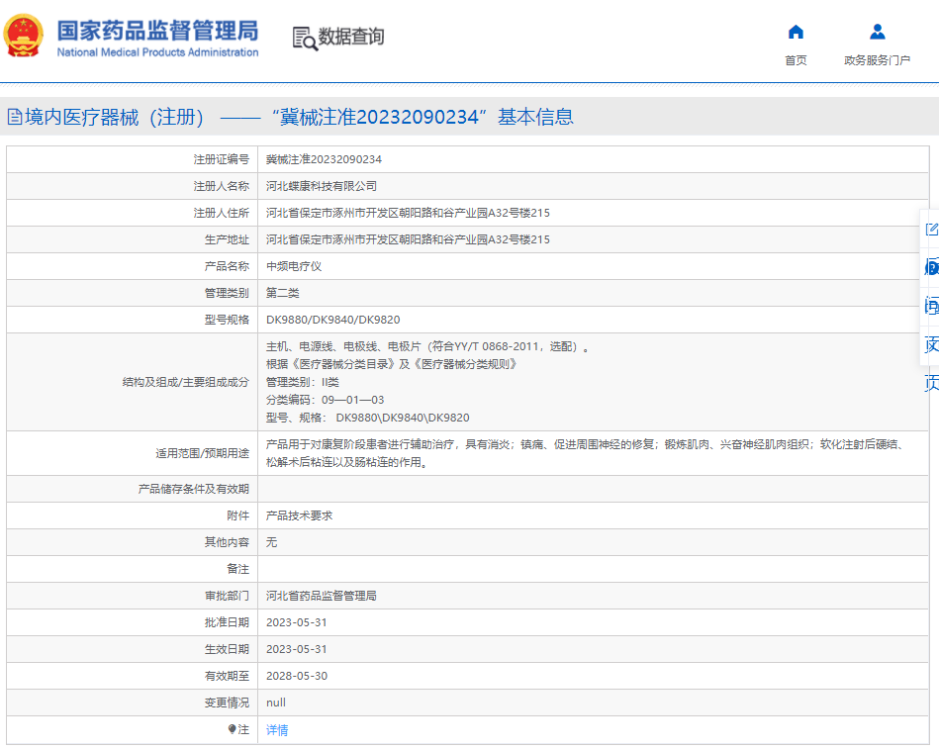Click the home house icon

coord(796,32)
